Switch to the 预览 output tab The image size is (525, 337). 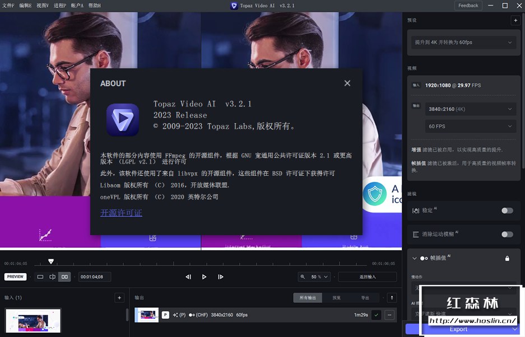[336, 297]
